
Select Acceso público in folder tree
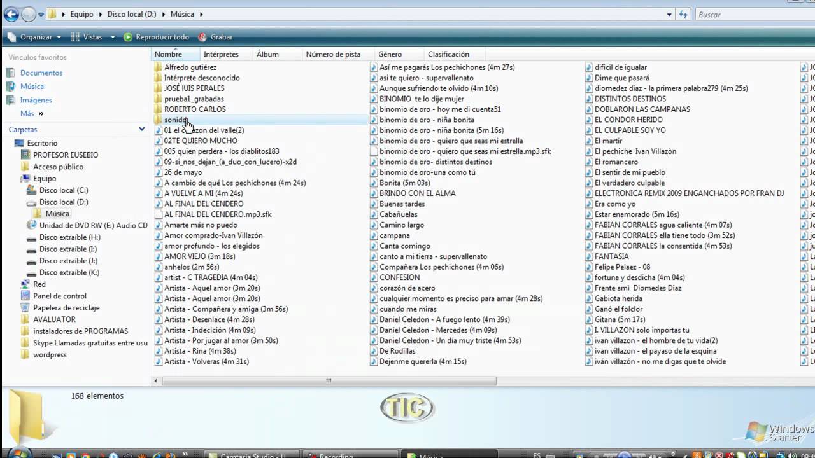(x=58, y=167)
